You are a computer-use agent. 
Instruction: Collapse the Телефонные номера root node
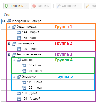coord(3,21)
